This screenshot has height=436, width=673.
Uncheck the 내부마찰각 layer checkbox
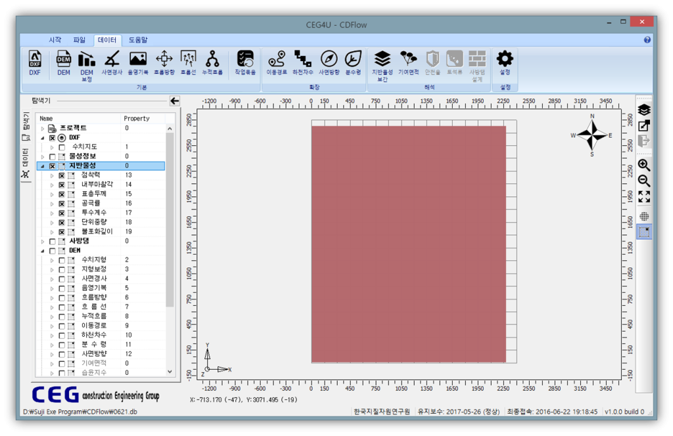(x=62, y=185)
